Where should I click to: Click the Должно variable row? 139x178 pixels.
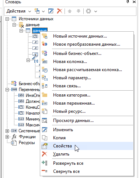pos(33,101)
